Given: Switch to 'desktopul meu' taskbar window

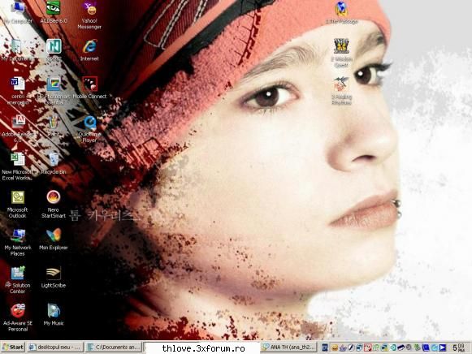Looking at the screenshot, I should (55, 348).
